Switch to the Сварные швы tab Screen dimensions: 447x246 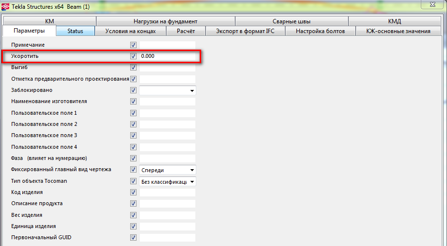pyautogui.click(x=292, y=21)
